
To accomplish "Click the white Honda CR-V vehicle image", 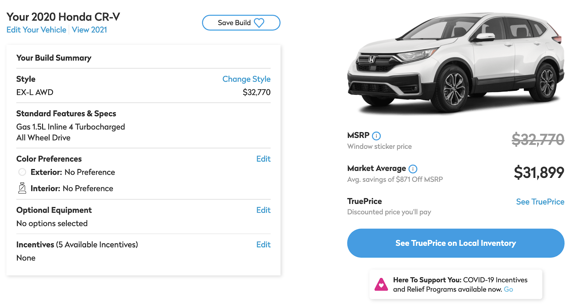I will coord(454,60).
